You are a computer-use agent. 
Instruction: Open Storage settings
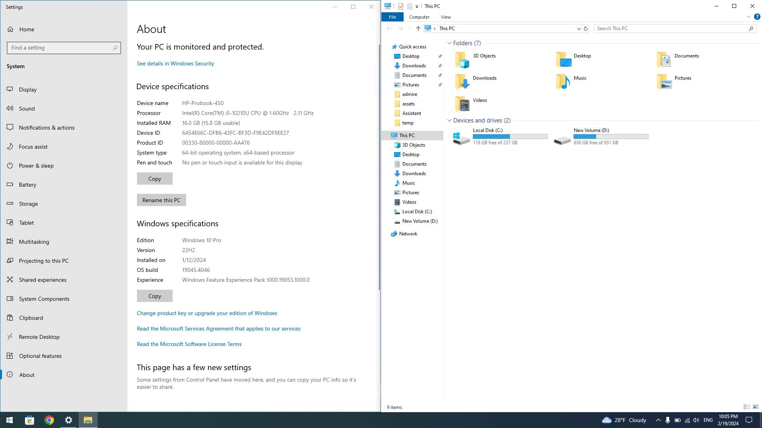click(63, 204)
